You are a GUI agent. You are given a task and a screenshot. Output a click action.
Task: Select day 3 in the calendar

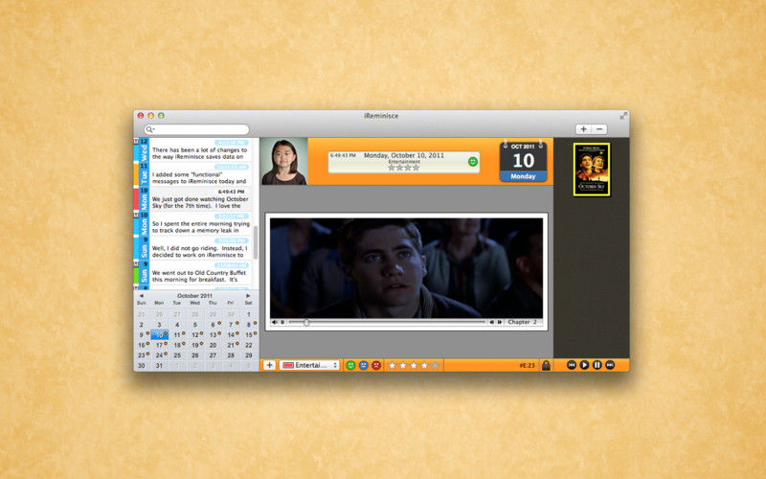[x=159, y=325]
